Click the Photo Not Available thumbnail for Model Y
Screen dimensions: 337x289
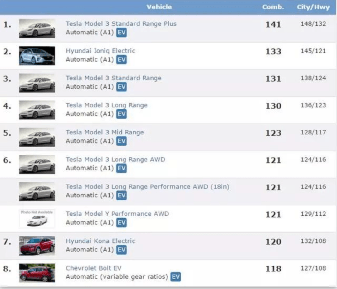coord(37,219)
